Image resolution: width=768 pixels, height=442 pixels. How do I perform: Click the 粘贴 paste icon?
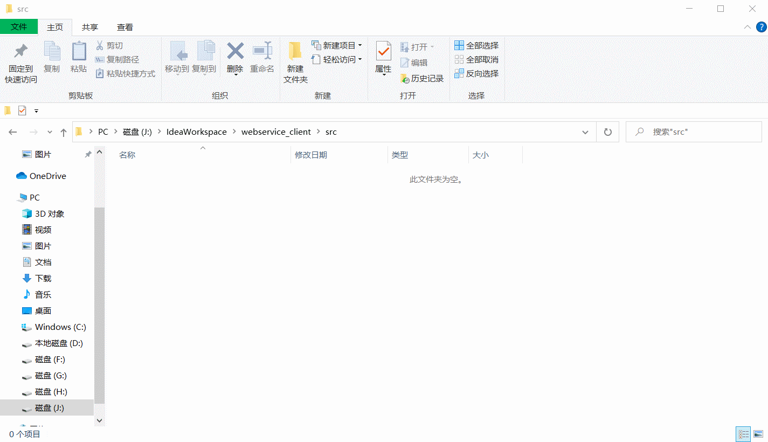tap(79, 59)
